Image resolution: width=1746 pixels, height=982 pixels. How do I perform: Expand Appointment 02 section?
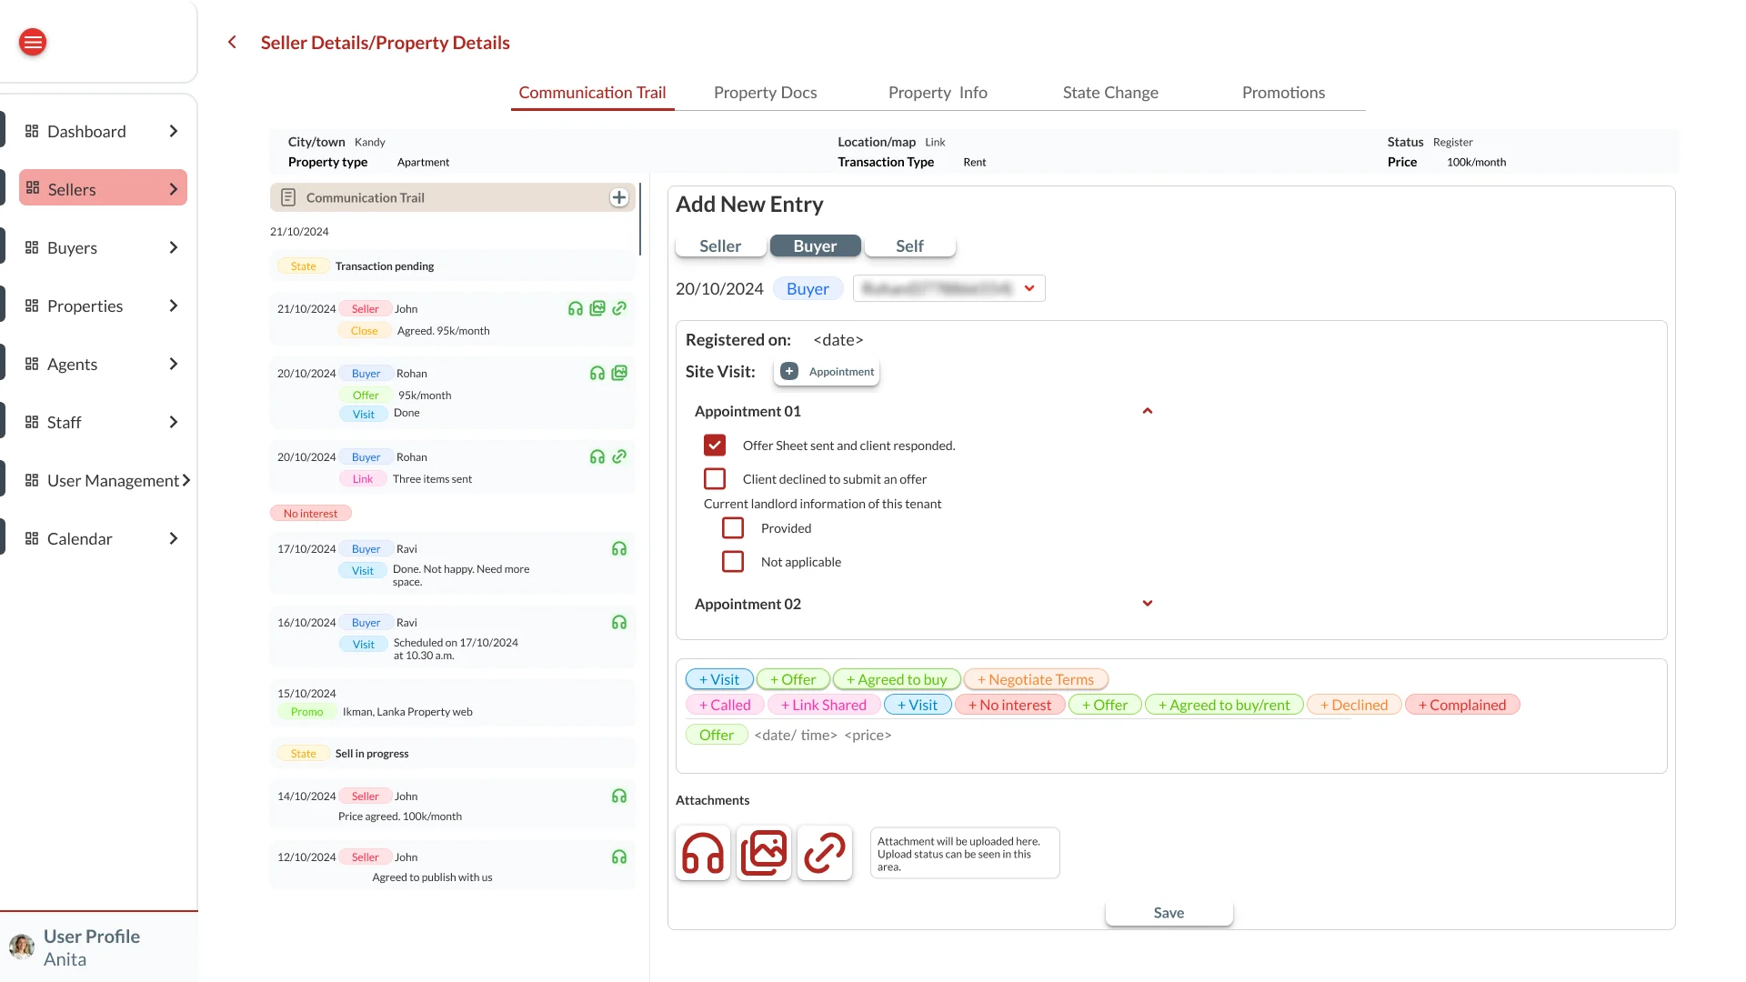coord(1148,604)
